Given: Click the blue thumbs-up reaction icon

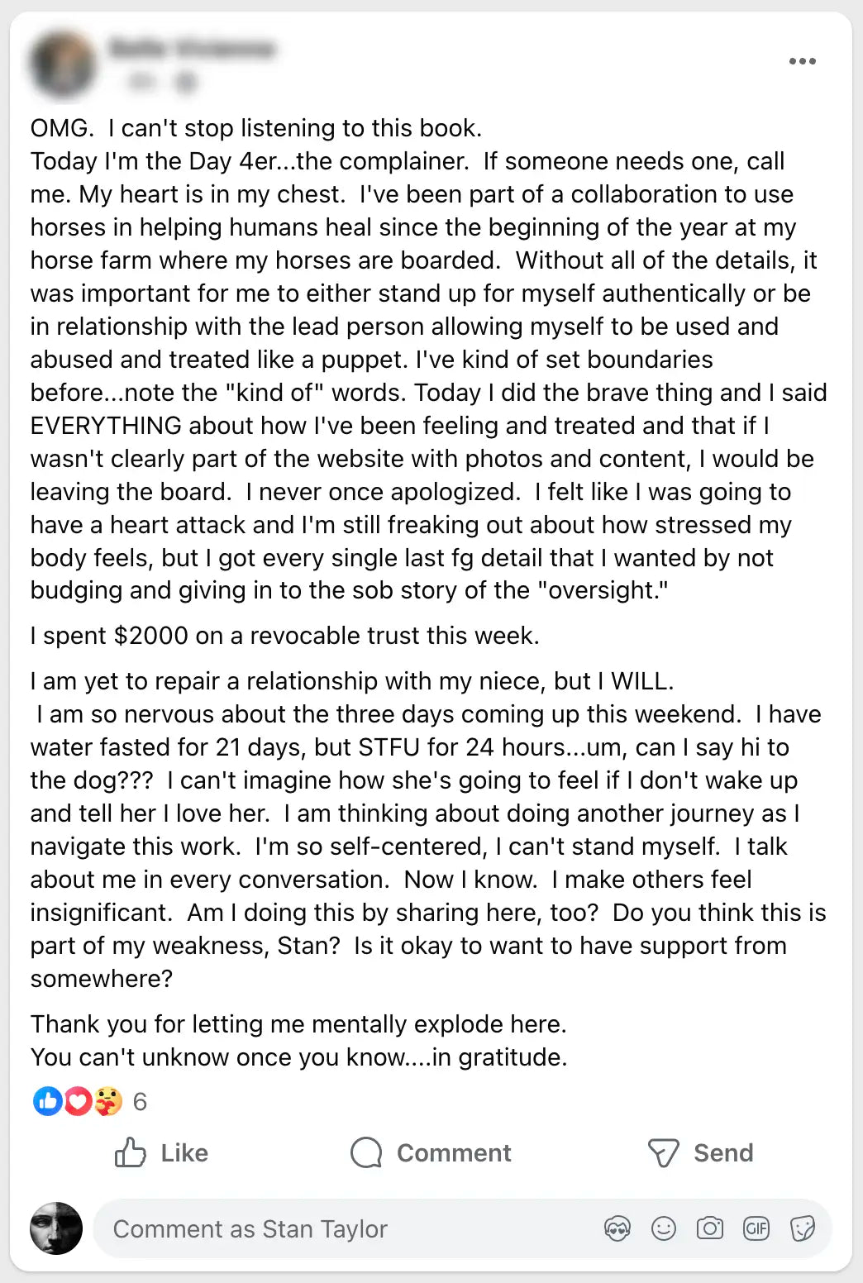Looking at the screenshot, I should (x=47, y=1101).
